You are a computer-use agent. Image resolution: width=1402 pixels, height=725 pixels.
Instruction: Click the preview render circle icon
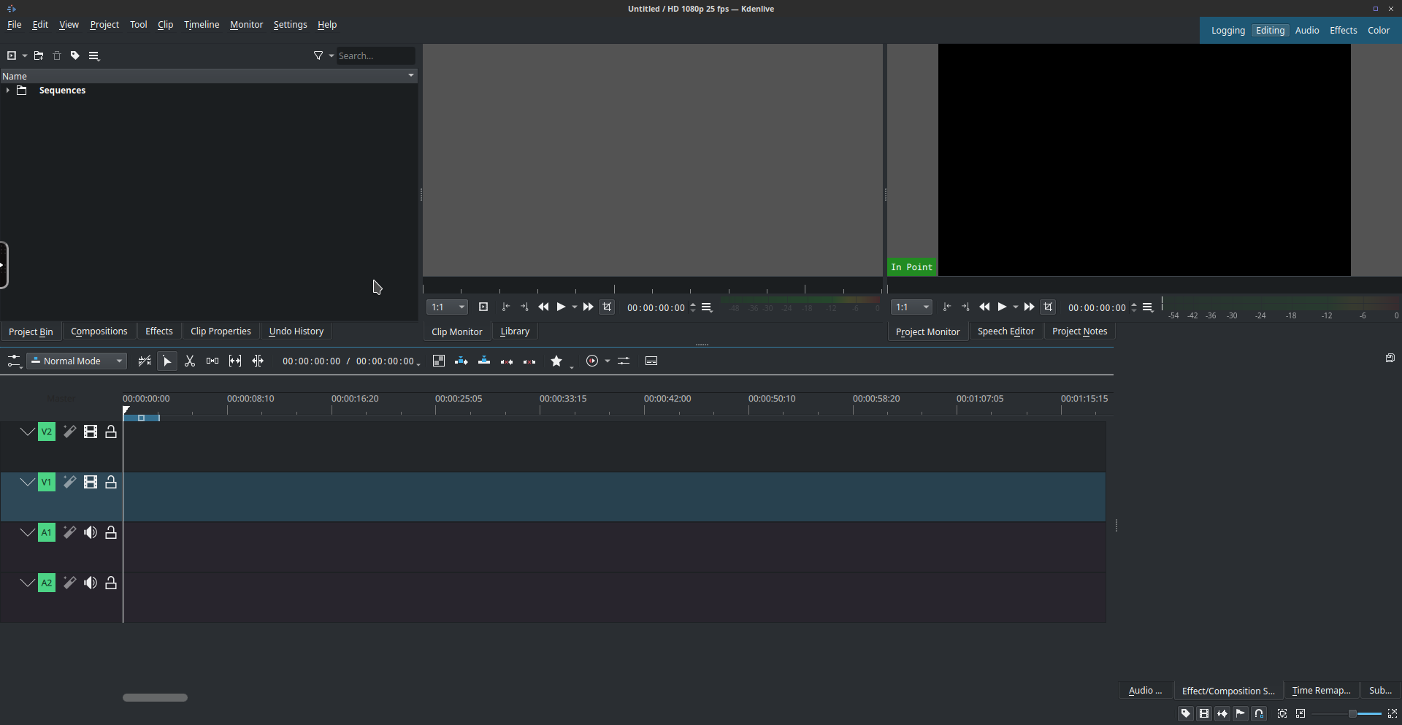[592, 361]
